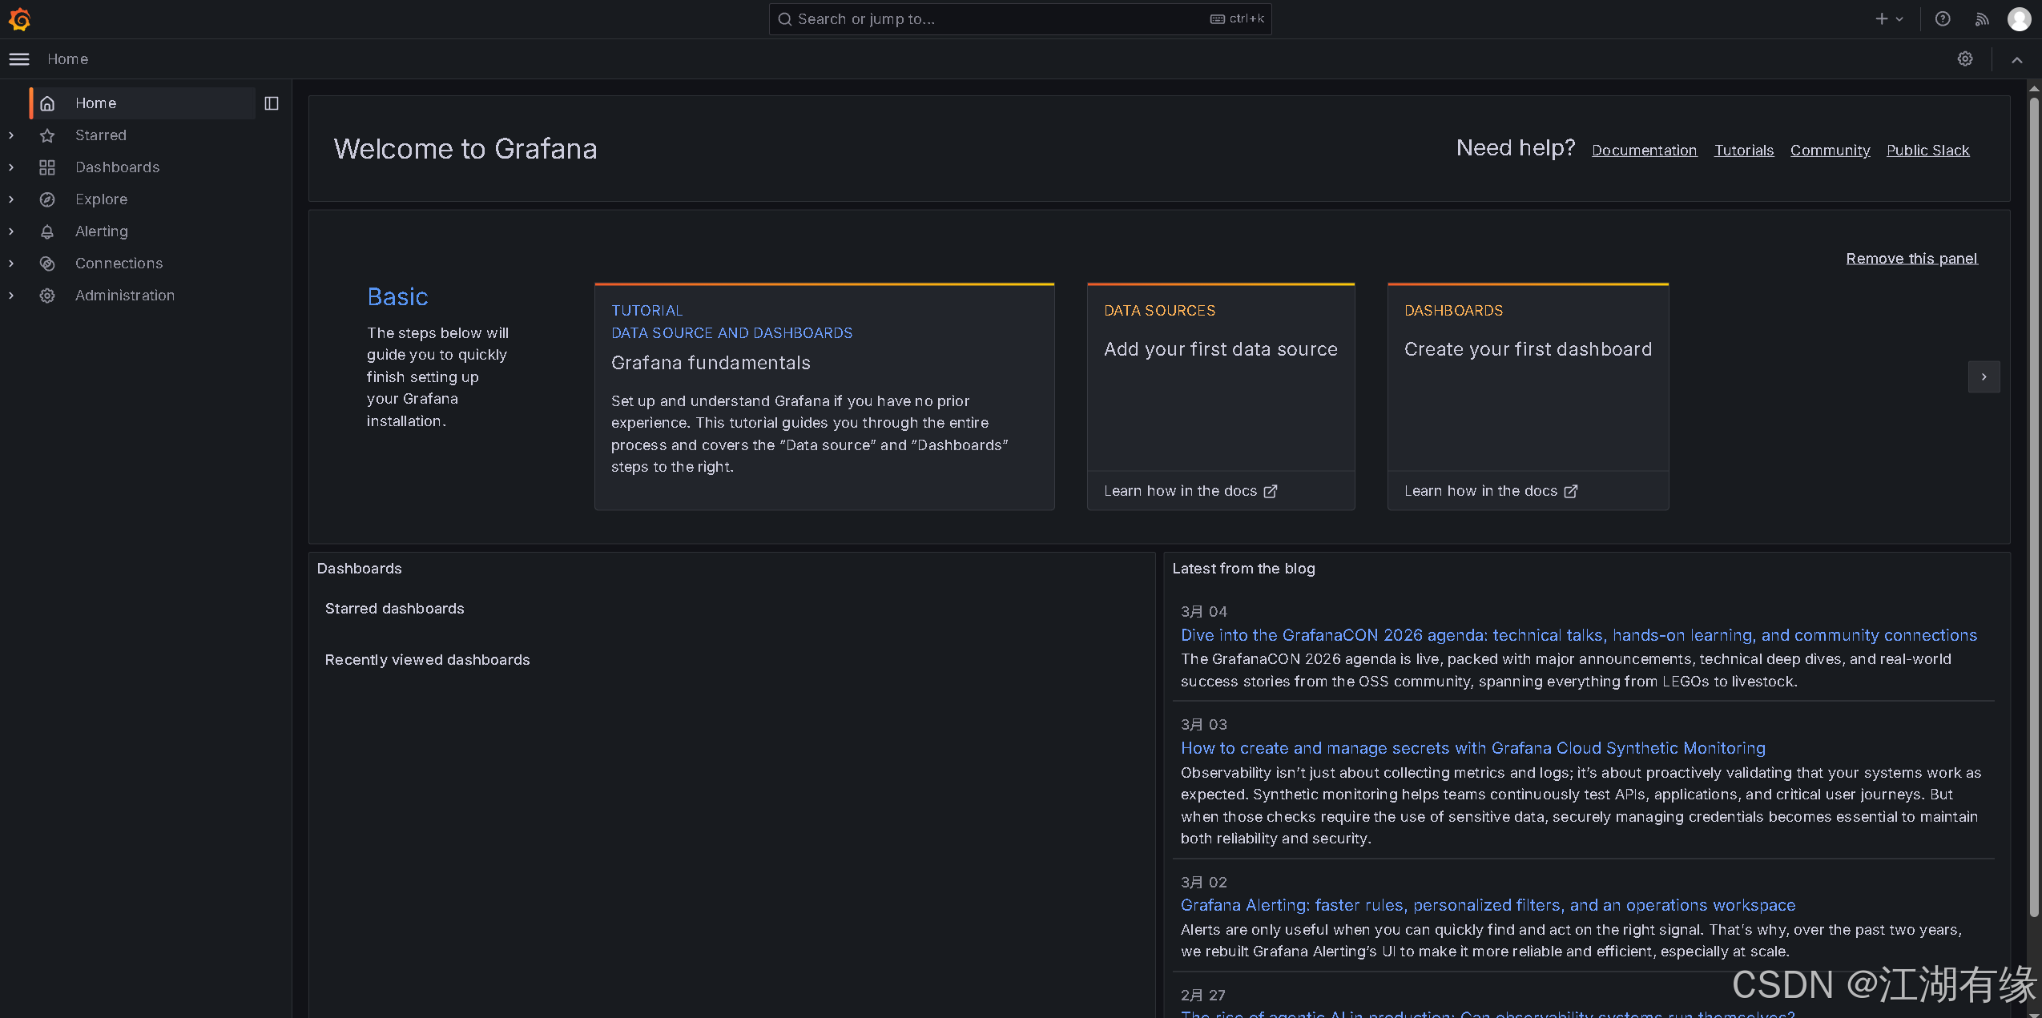Screen dimensions: 2042x1018
Task: Undock the sidebar menu panel
Action: (272, 103)
